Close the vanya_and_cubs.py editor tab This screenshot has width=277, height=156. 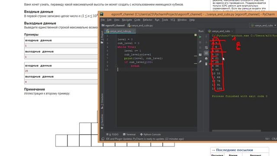[134, 31]
